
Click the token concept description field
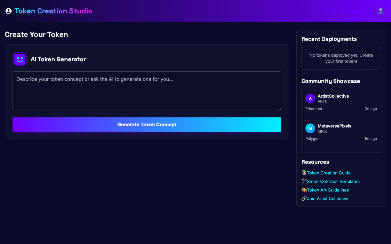coord(147,91)
